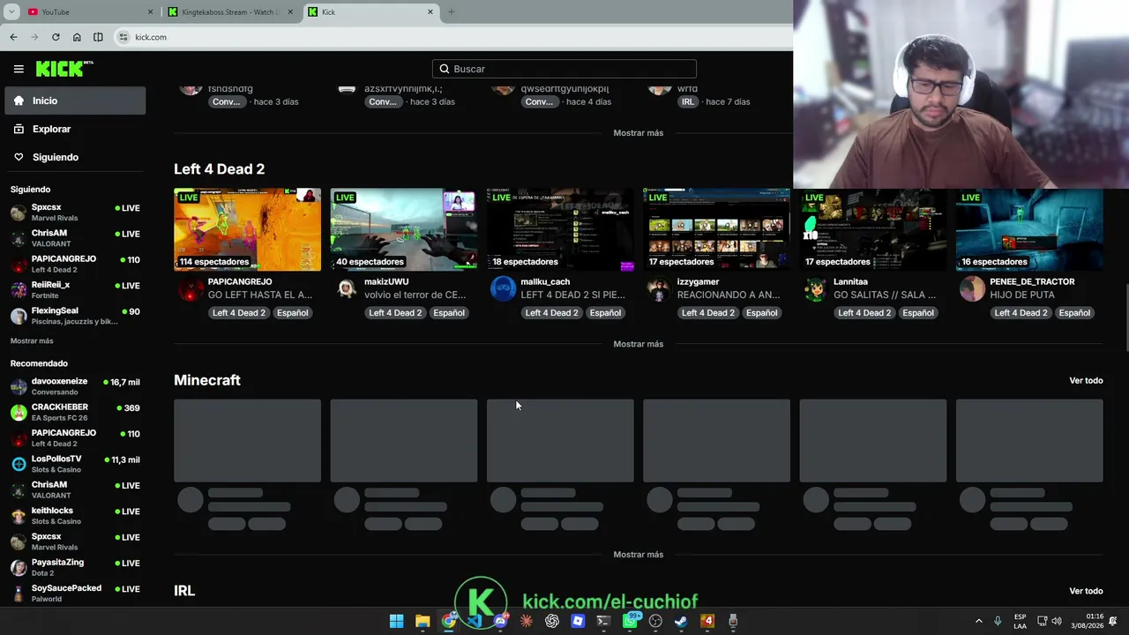Switch to the Kingtekaboss Stream tab
The width and height of the screenshot is (1129, 635).
(x=231, y=11)
